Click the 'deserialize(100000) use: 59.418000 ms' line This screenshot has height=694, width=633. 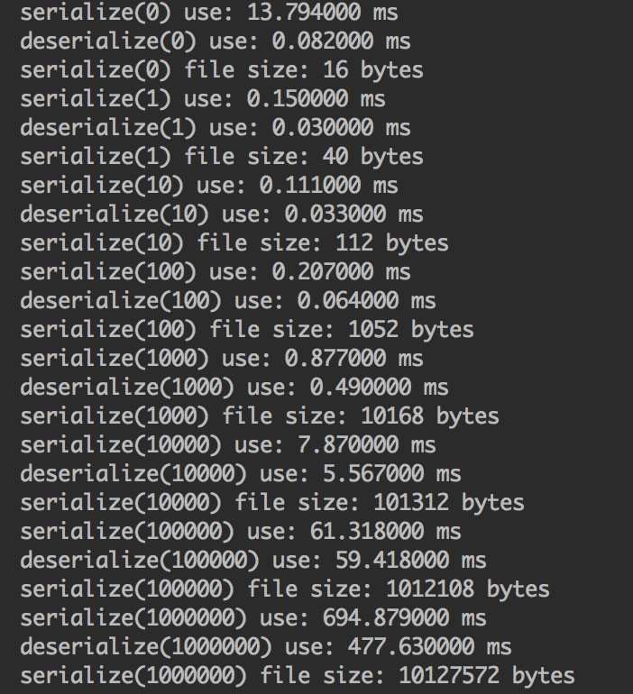(x=252, y=561)
